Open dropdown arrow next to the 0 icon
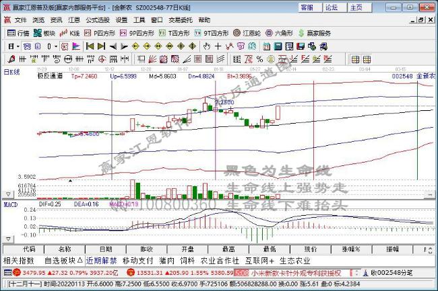This screenshot has height=291, width=438. point(56,46)
